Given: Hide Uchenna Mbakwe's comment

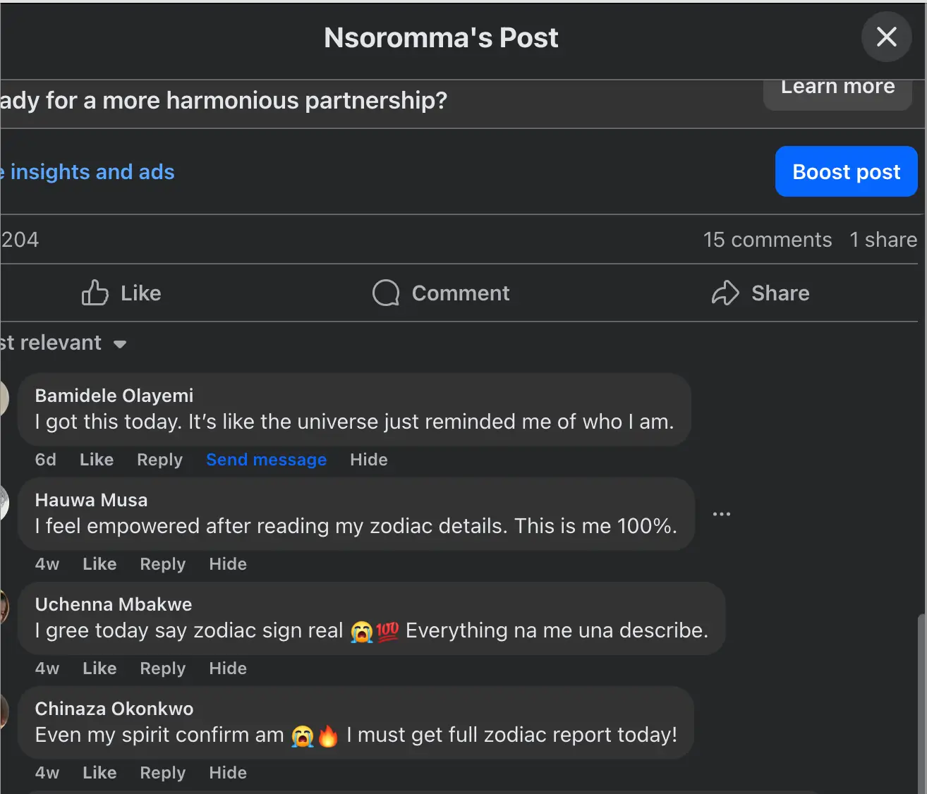Looking at the screenshot, I should click(227, 668).
